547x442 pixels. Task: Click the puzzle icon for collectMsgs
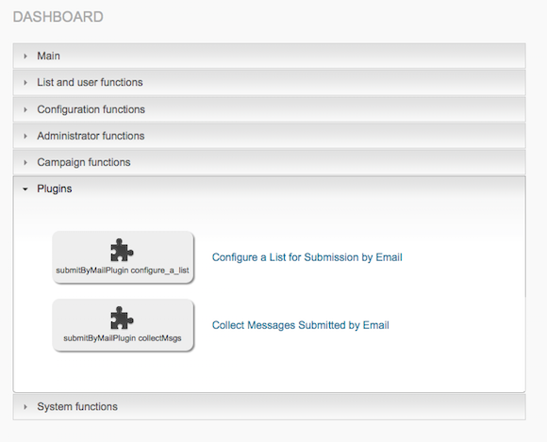122,318
